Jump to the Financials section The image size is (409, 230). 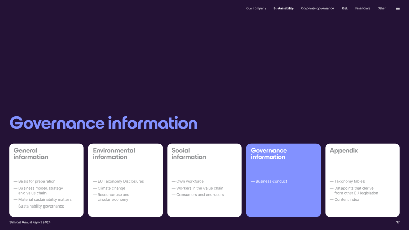[x=362, y=8]
